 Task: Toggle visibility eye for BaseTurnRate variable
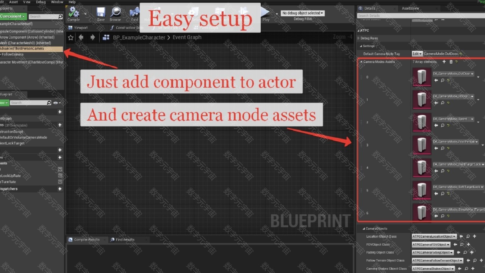[x=60, y=182]
